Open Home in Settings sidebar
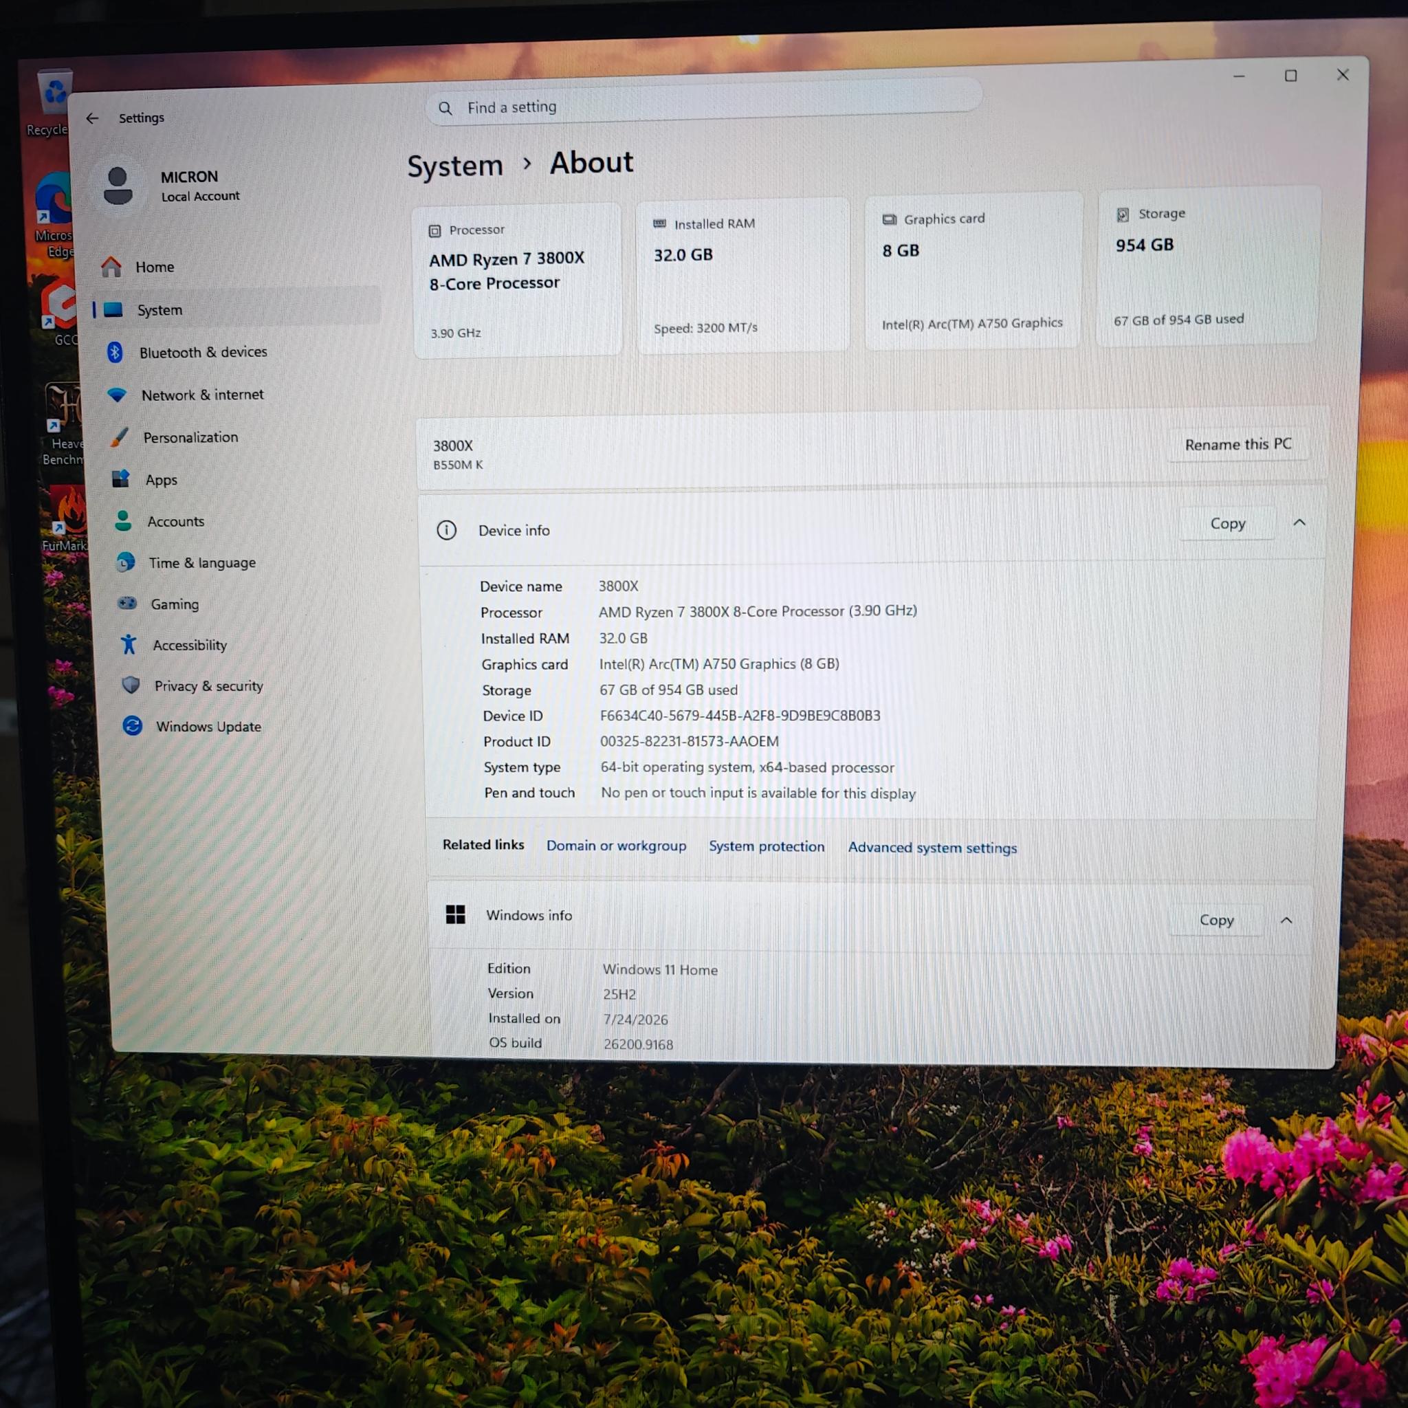 click(237, 267)
